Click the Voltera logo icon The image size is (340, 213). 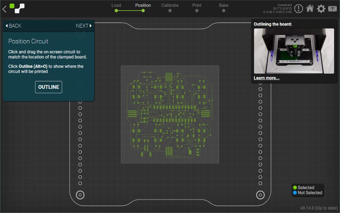(17, 9)
